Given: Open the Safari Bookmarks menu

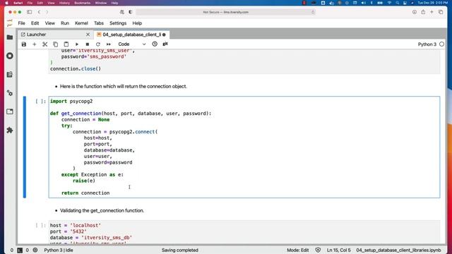Looking at the screenshot, I should point(83,3).
